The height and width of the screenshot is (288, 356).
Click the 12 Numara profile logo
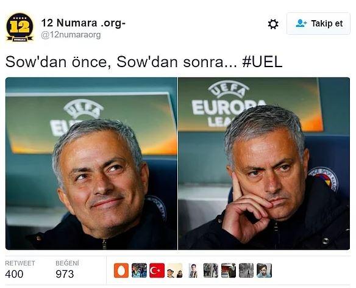(20, 27)
